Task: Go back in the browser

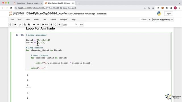Action: 3,8
